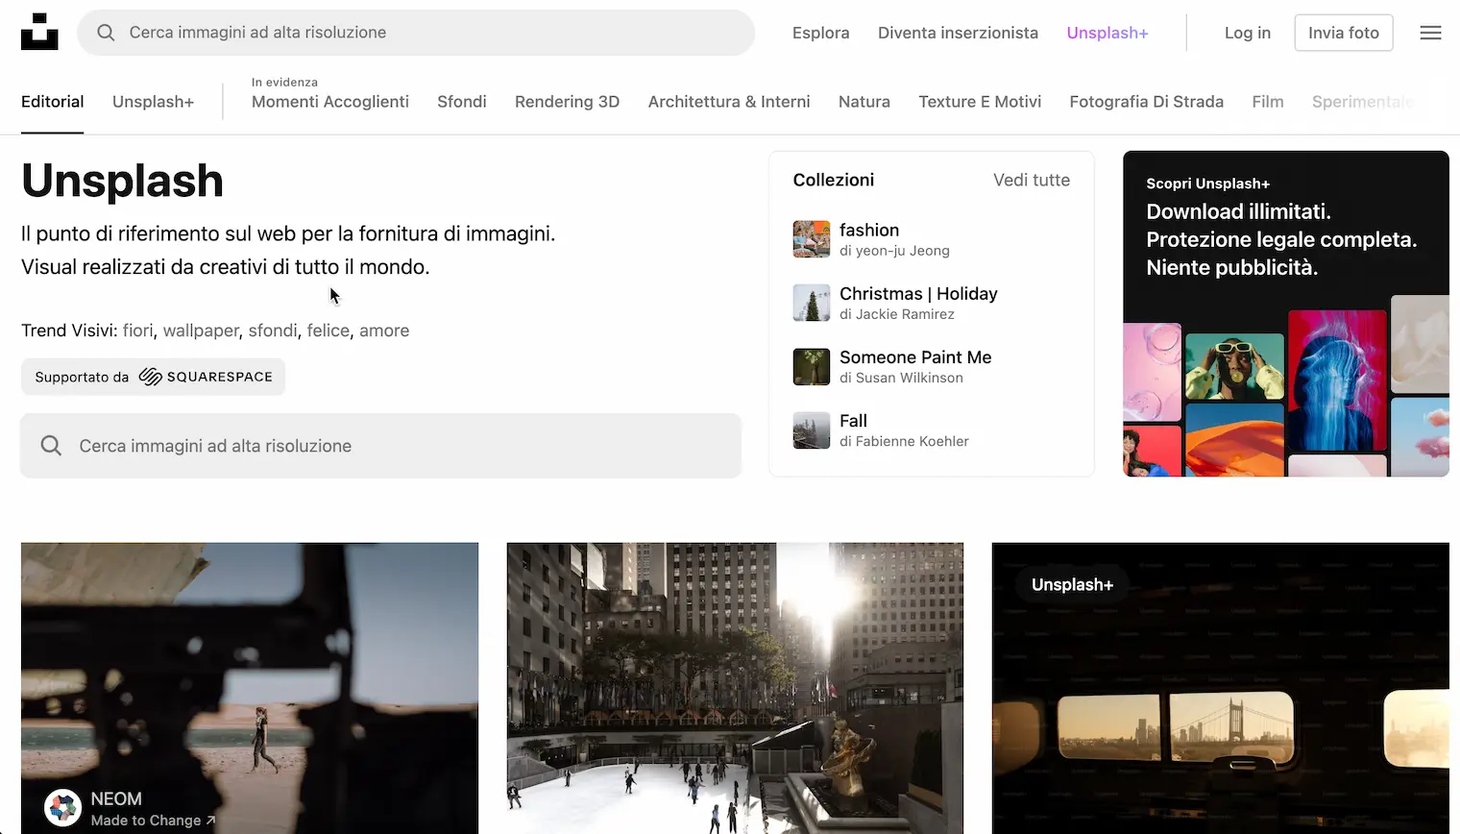The height and width of the screenshot is (834, 1460).
Task: Focus the large hero search field
Action: tap(381, 446)
